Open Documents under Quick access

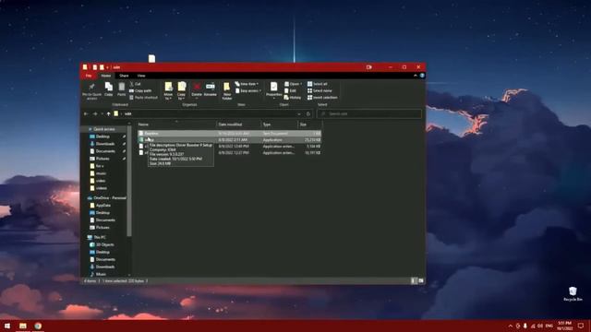click(105, 151)
